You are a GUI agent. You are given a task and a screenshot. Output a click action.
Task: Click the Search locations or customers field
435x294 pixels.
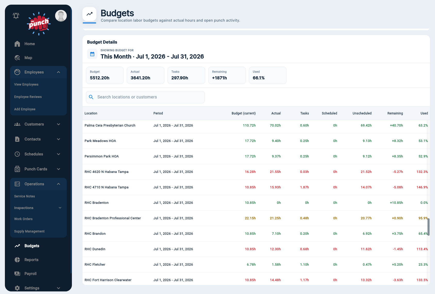tap(145, 97)
